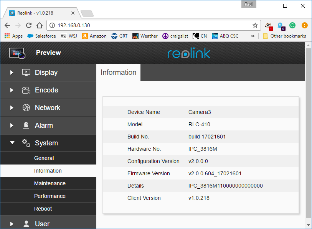This screenshot has height=229, width=312.
Task: Expand the Display menu arrow
Action: [x=12, y=72]
